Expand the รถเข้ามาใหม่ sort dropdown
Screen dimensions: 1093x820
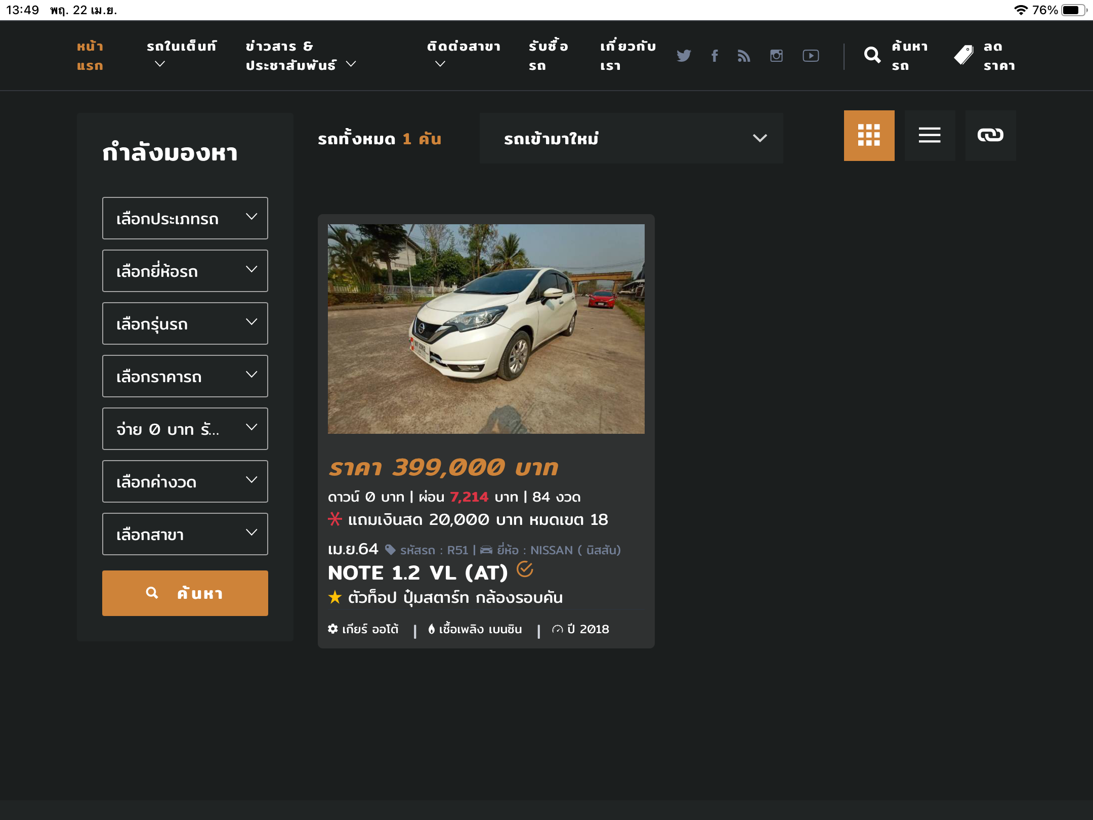click(x=631, y=138)
